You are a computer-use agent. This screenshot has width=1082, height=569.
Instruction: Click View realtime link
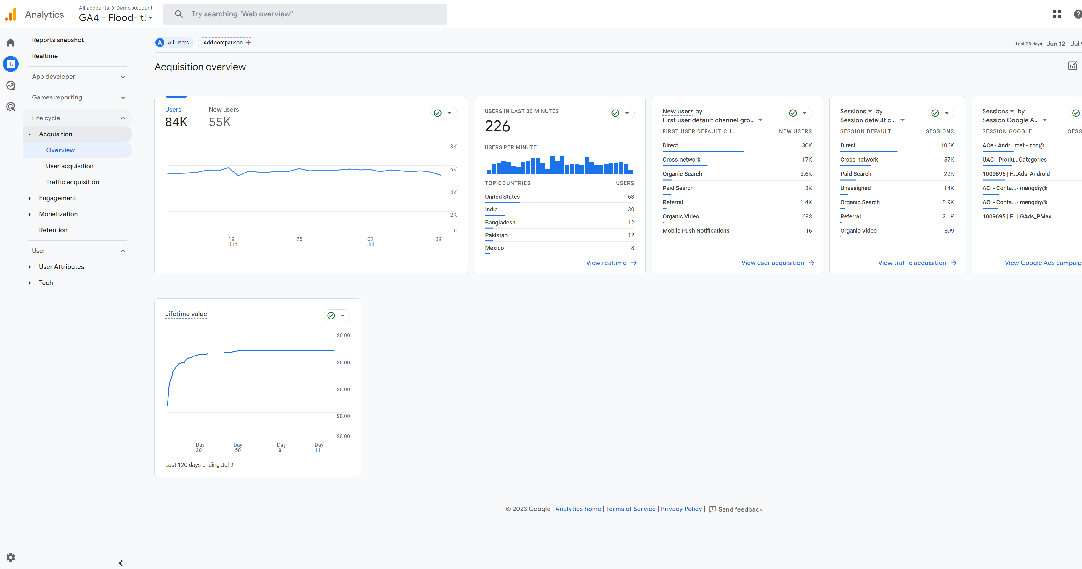[611, 263]
